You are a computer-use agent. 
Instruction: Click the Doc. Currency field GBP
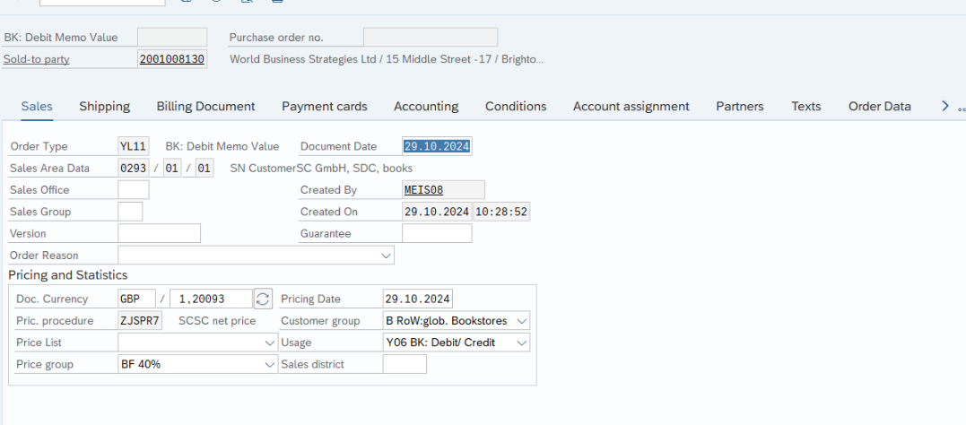(136, 299)
